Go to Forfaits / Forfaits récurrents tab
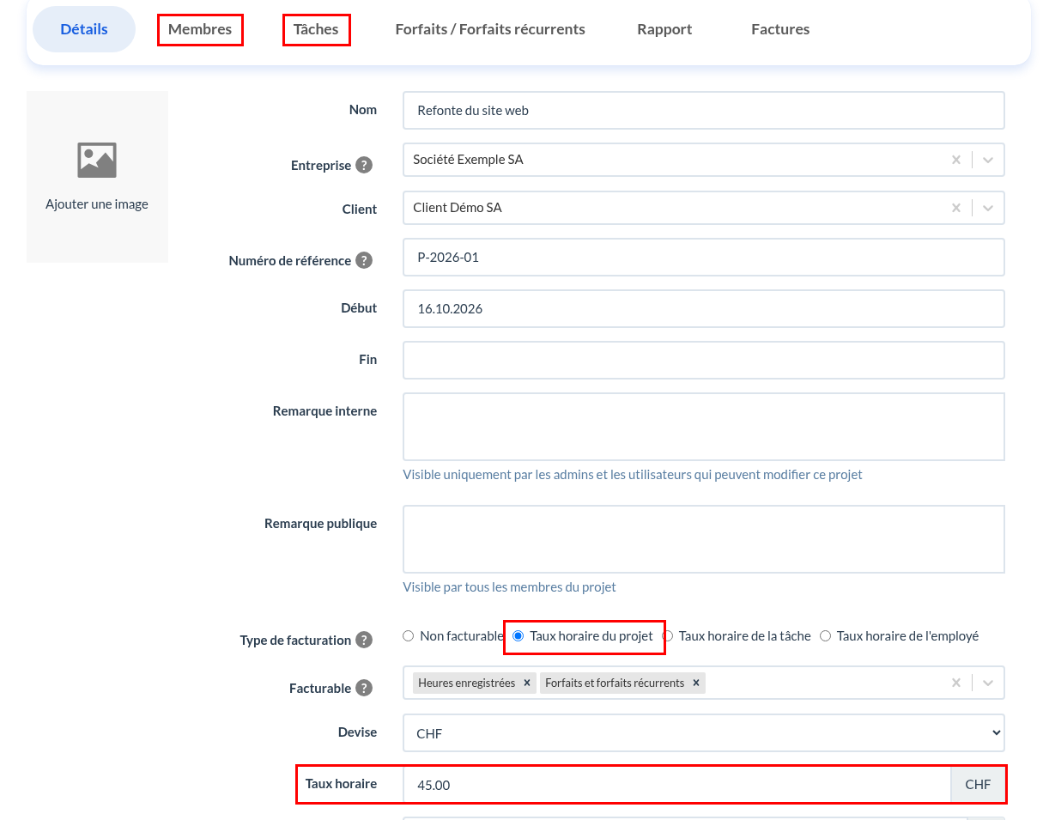The width and height of the screenshot is (1043, 820). coord(490,29)
